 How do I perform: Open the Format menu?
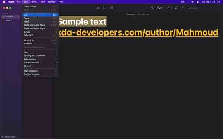click(34, 2)
